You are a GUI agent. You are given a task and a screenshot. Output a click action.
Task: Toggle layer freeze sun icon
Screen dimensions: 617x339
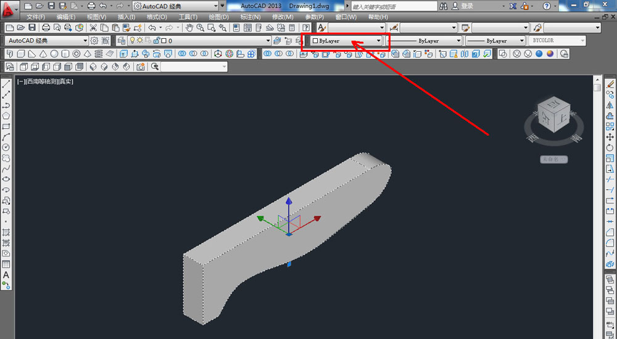click(139, 41)
